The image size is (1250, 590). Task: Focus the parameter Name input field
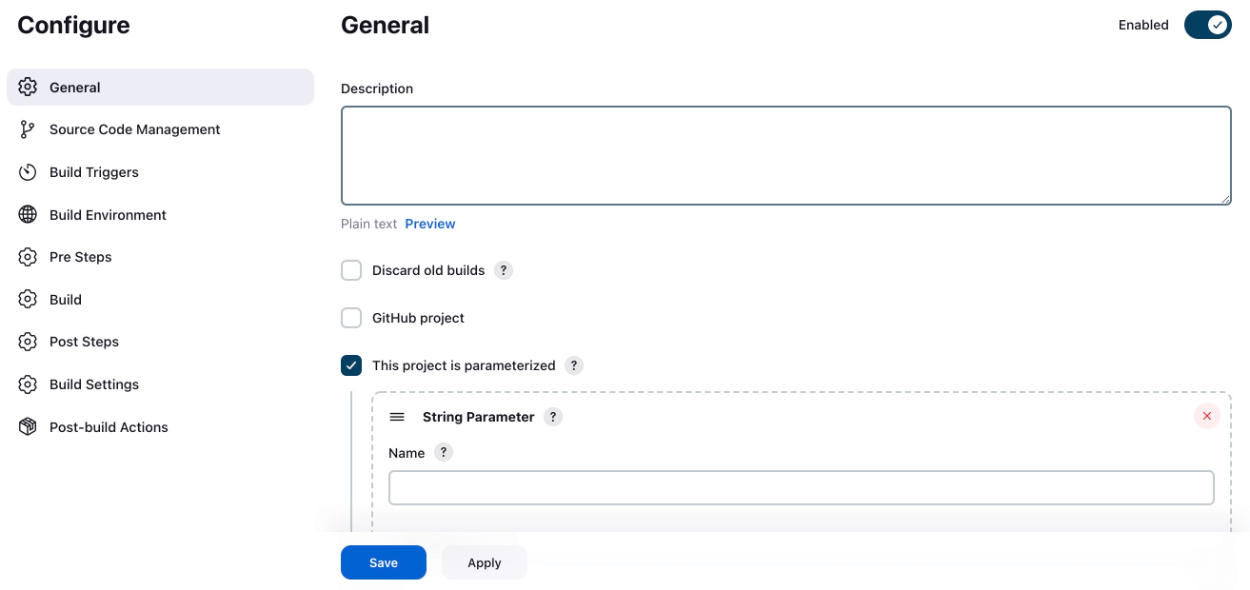[x=802, y=487]
